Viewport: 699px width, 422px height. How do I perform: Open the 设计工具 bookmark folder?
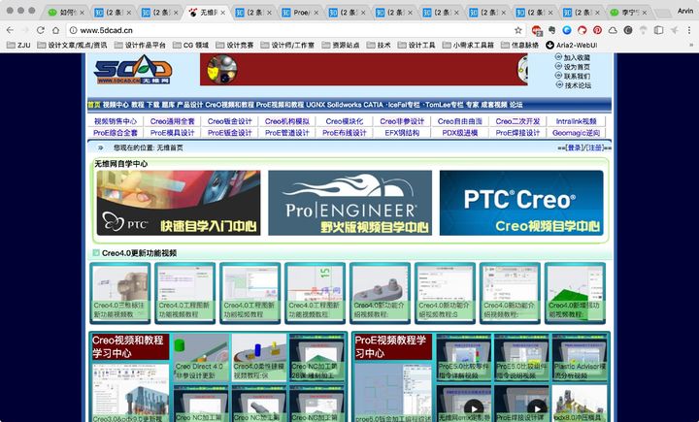click(x=416, y=45)
